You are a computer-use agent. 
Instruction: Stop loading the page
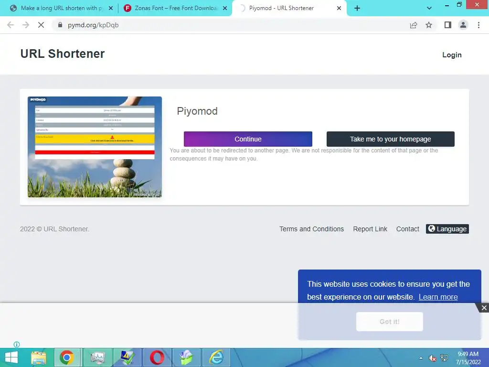pyautogui.click(x=41, y=25)
